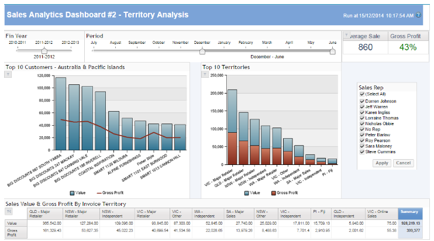Toggle the Gross Profit line legend in the Customers chart
434x241 pixels.
click(x=110, y=193)
